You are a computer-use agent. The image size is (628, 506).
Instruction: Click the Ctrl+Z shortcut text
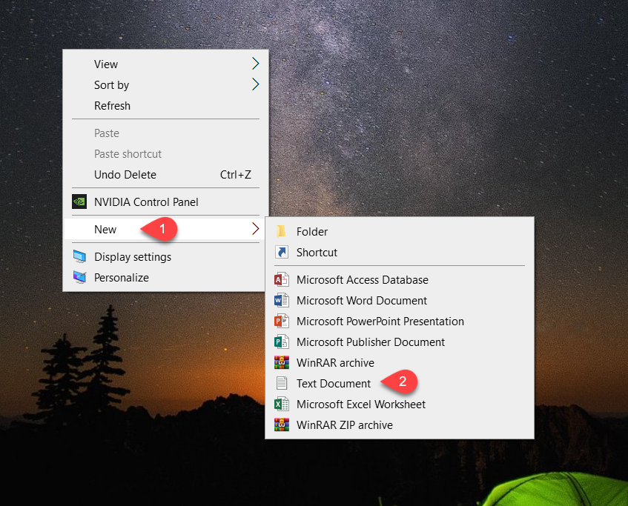pyautogui.click(x=236, y=175)
